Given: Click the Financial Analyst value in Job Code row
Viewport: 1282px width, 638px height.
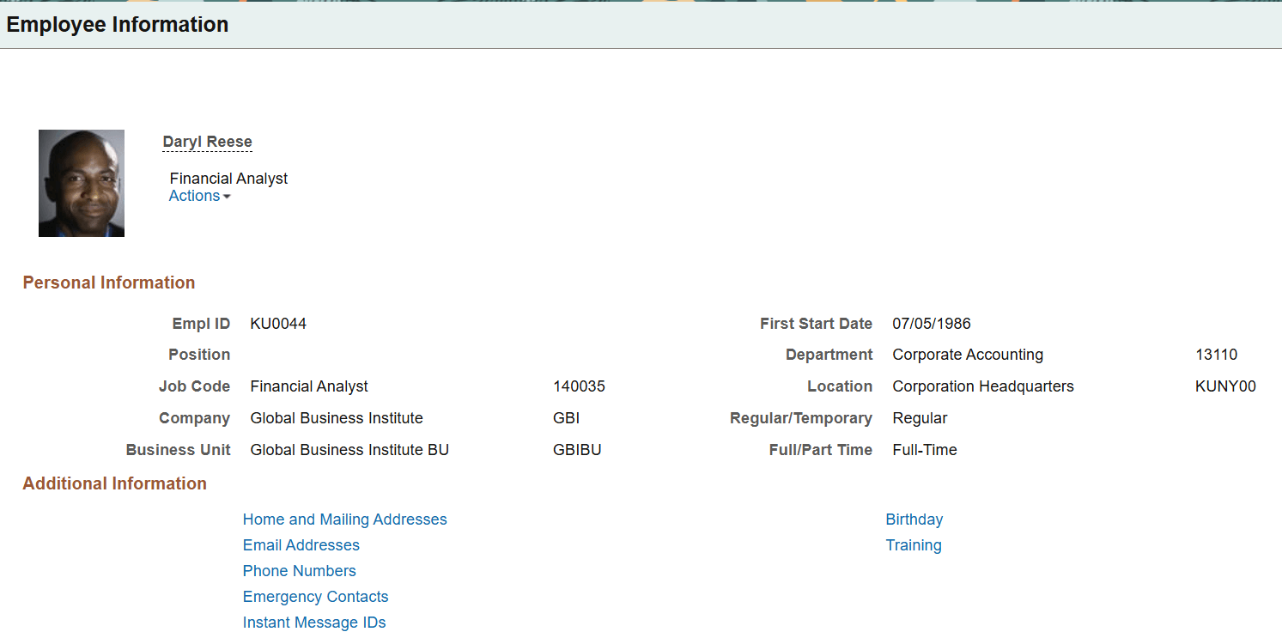Looking at the screenshot, I should coord(309,386).
